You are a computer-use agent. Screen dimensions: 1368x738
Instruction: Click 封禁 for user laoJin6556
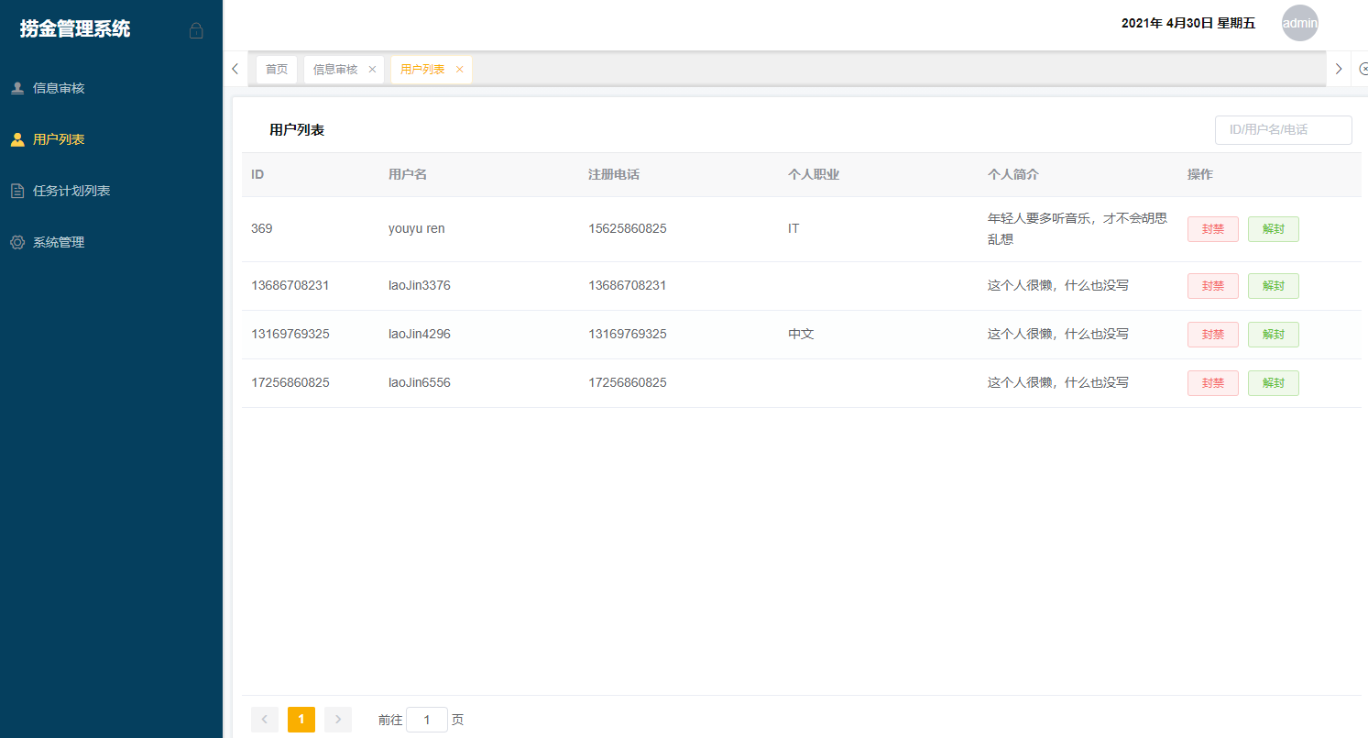coord(1213,383)
